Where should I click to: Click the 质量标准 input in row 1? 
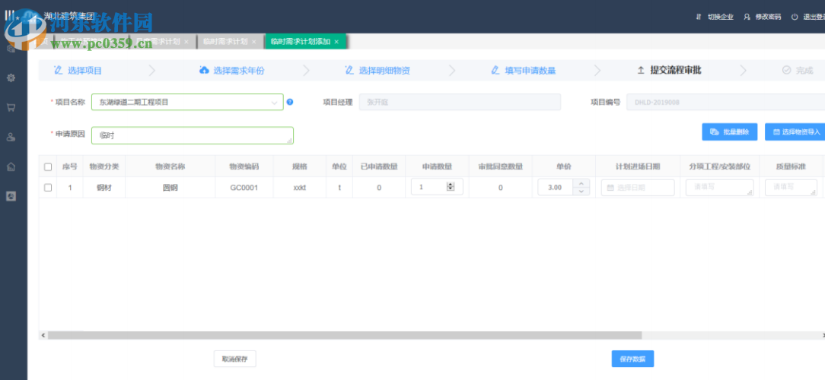[x=791, y=187]
